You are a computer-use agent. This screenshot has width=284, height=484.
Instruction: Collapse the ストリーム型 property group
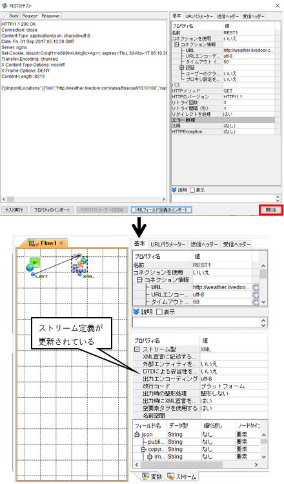click(x=137, y=349)
